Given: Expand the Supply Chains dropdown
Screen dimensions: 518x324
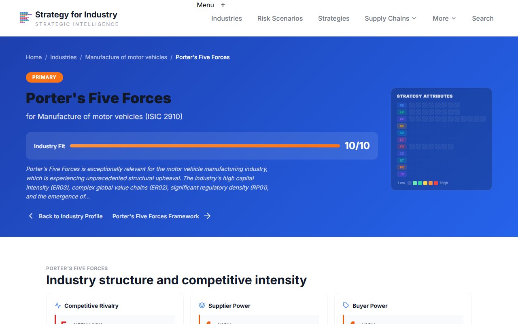Looking at the screenshot, I should click(x=390, y=18).
